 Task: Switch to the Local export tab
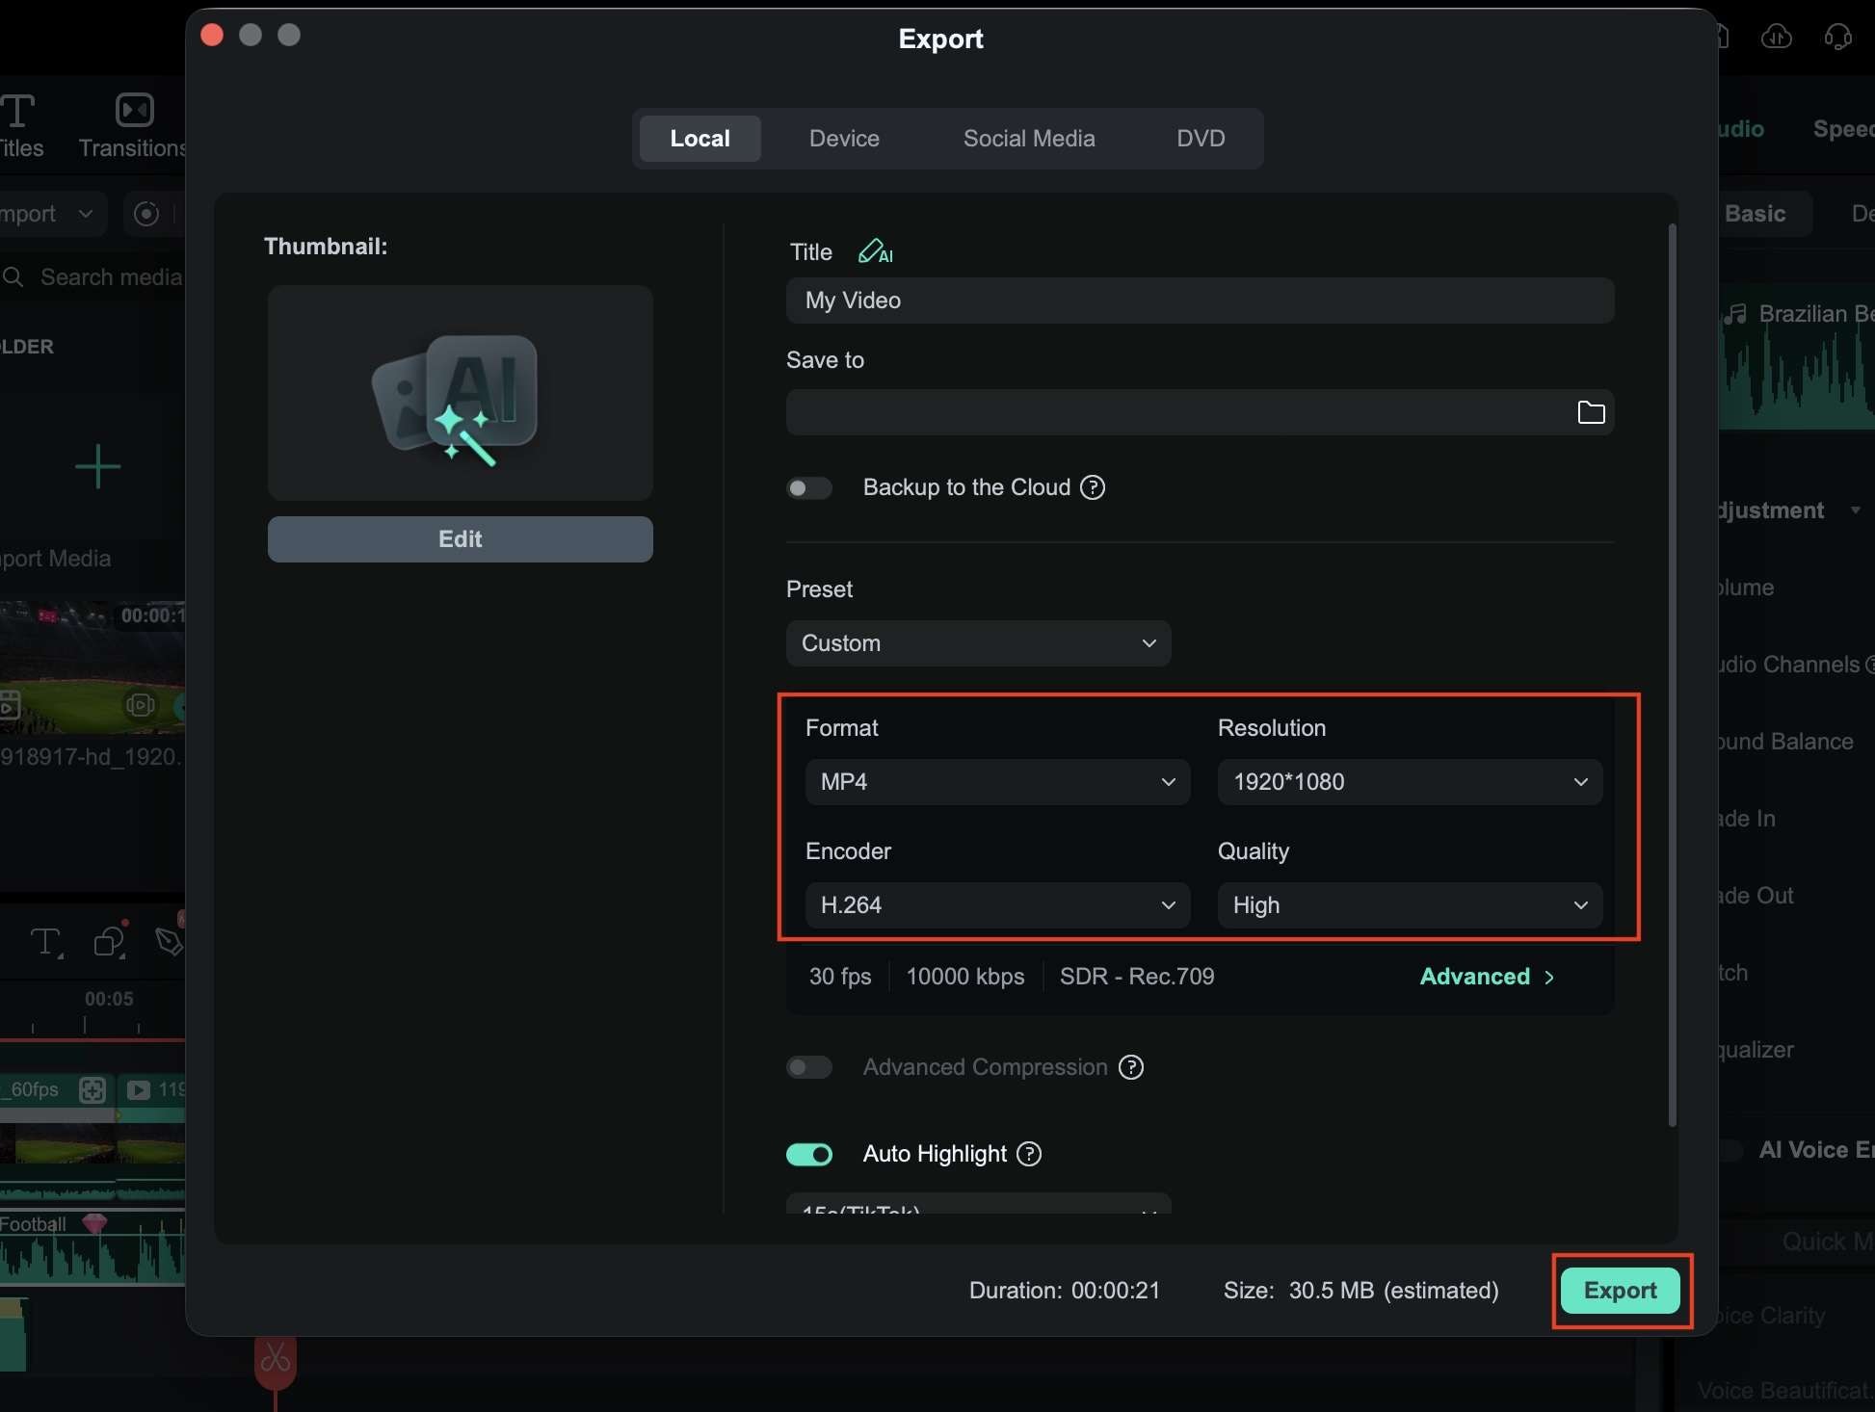[700, 139]
